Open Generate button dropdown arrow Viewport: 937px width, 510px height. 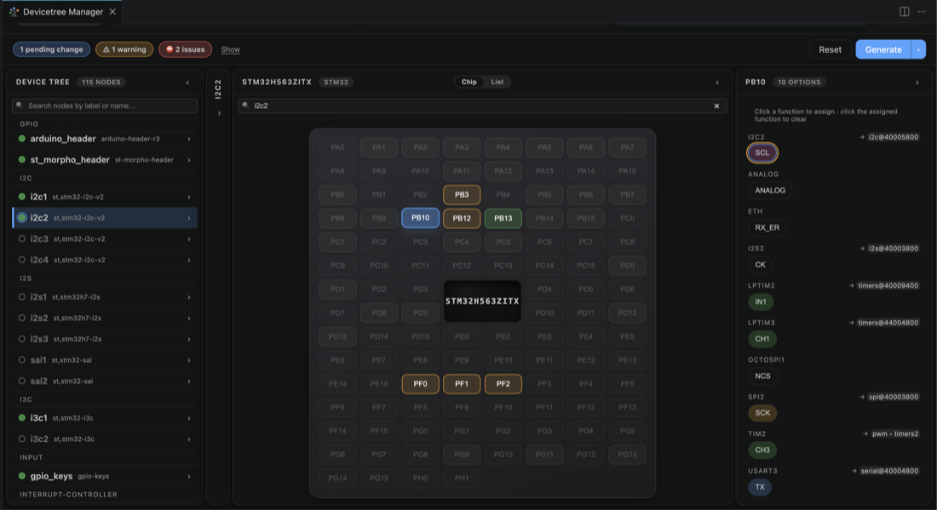coord(918,49)
